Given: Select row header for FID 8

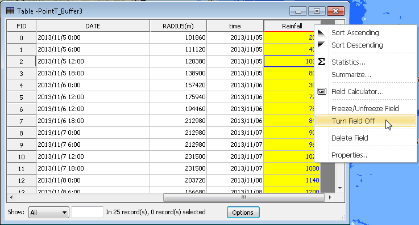Looking at the screenshot, I should (x=22, y=133).
